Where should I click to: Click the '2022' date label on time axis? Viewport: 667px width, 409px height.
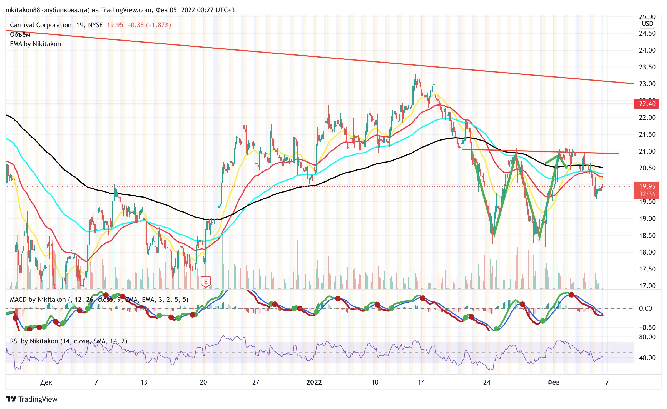click(x=314, y=382)
